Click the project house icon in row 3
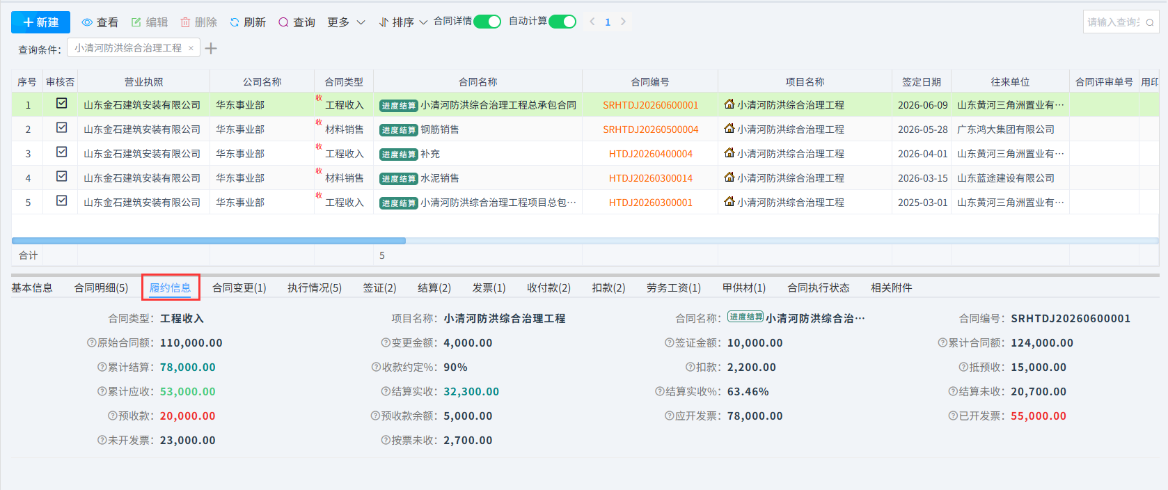The image size is (1168, 490). coord(729,152)
